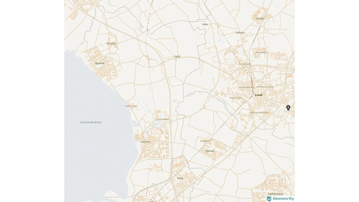Select the Jakriborg label
The width and height of the screenshot is (359, 202).
pyautogui.click(x=205, y=141)
